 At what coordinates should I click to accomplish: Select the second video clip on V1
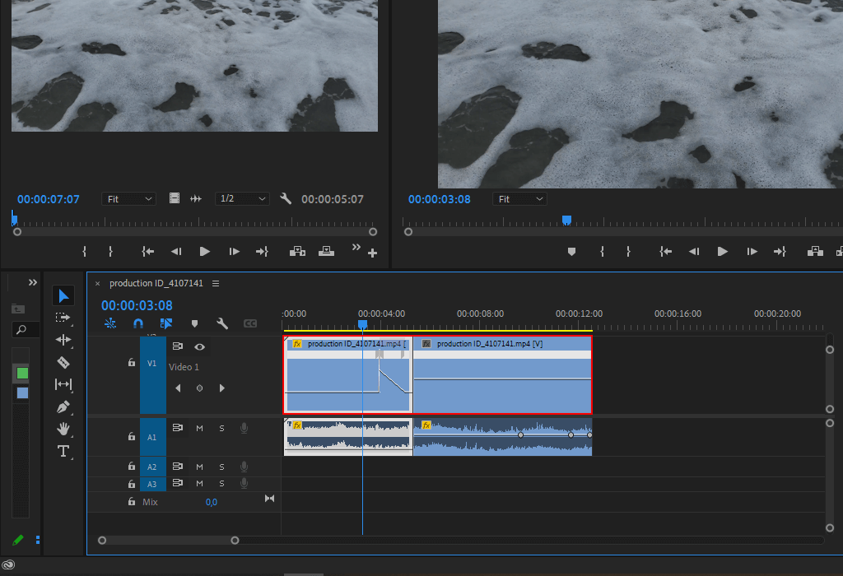(503, 375)
